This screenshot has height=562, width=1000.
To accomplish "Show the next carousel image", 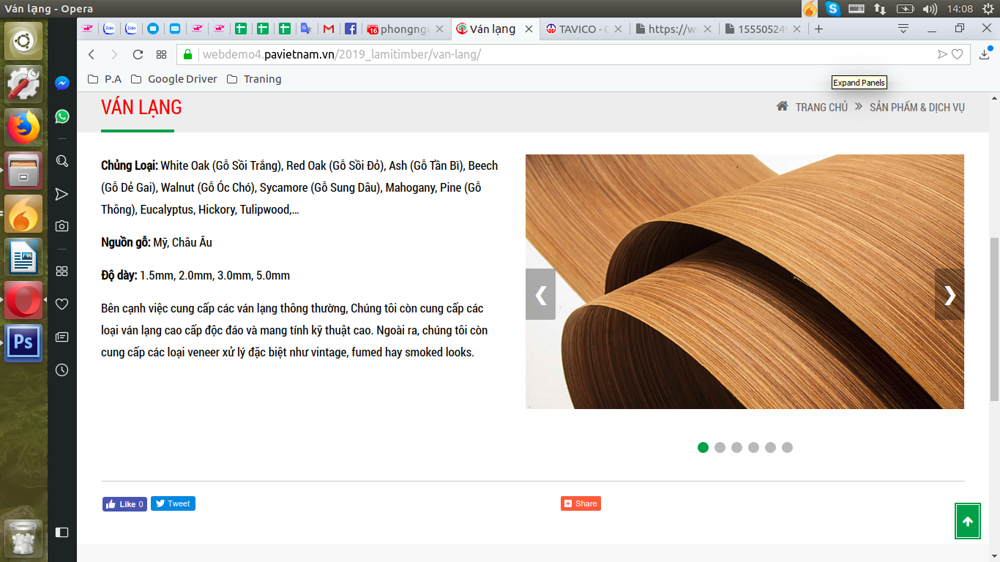I will coord(949,294).
